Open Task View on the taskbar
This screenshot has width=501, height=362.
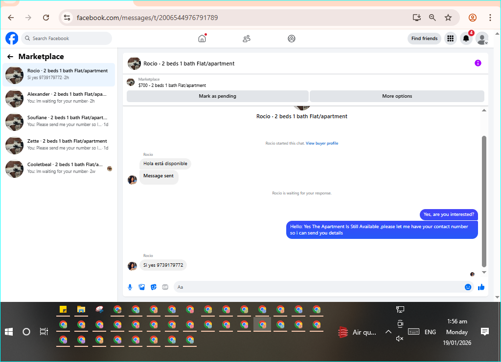coord(44,332)
